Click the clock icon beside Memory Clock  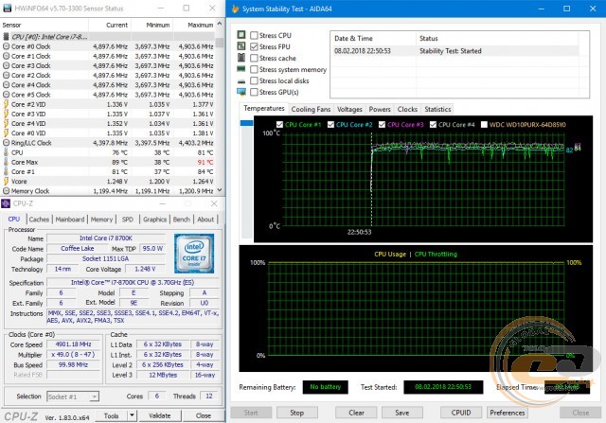coord(7,191)
